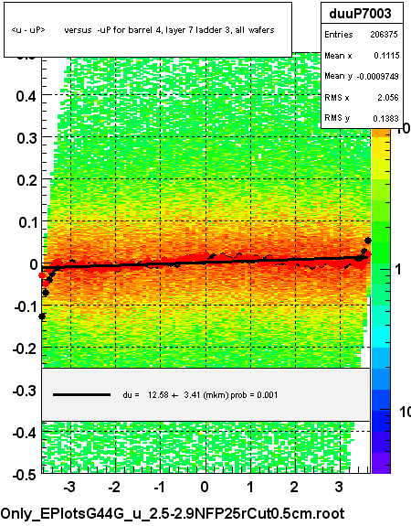Select the RMS x 2.056 row
The height and width of the screenshot is (526, 411).
coord(362,98)
